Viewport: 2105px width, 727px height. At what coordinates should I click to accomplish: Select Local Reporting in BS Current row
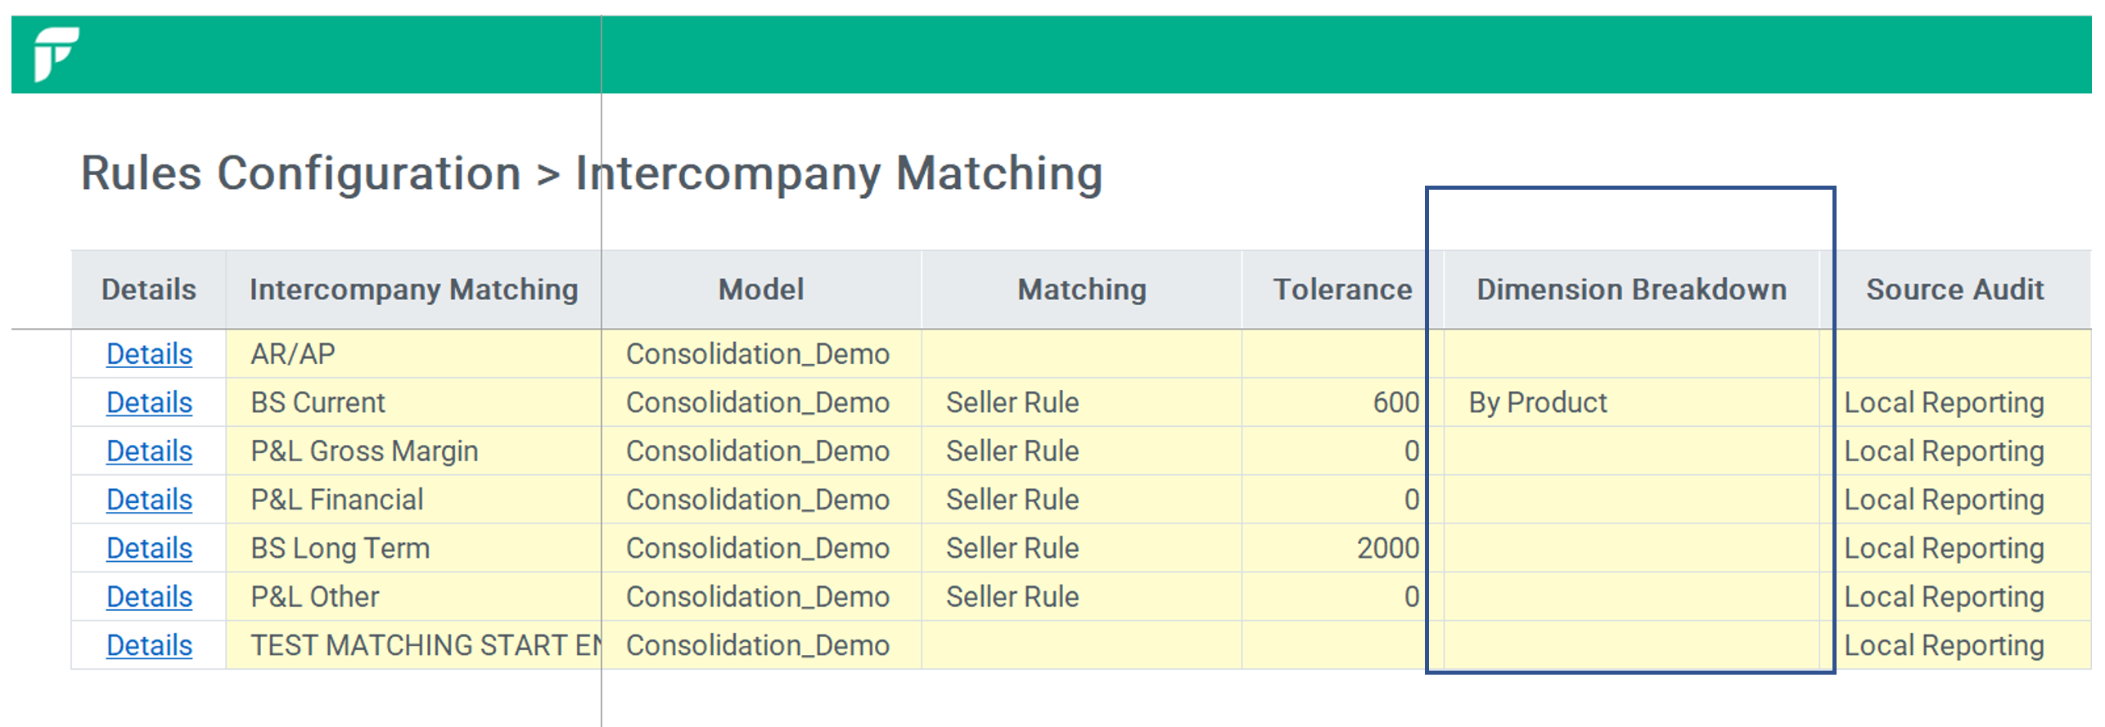[1954, 402]
